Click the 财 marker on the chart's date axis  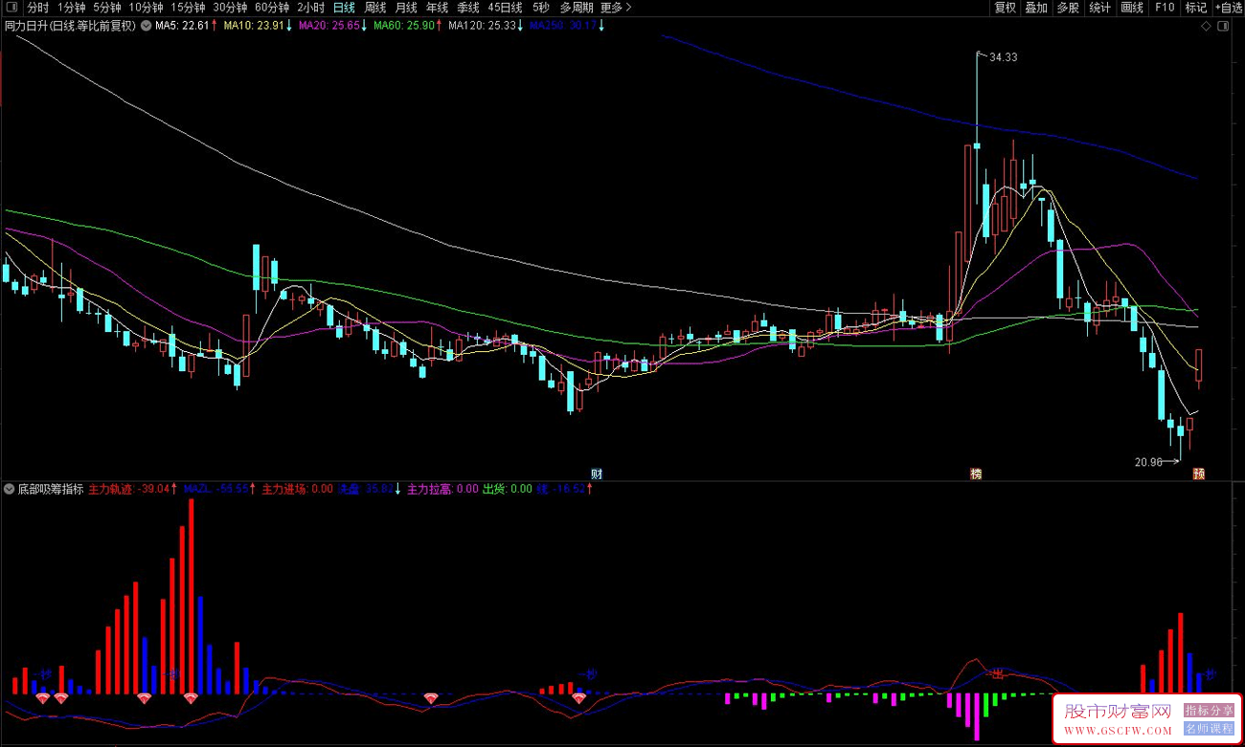[x=597, y=473]
